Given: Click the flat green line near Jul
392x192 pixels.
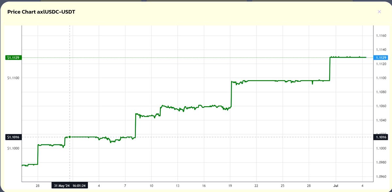Looking at the screenshot, I should click(346, 57).
